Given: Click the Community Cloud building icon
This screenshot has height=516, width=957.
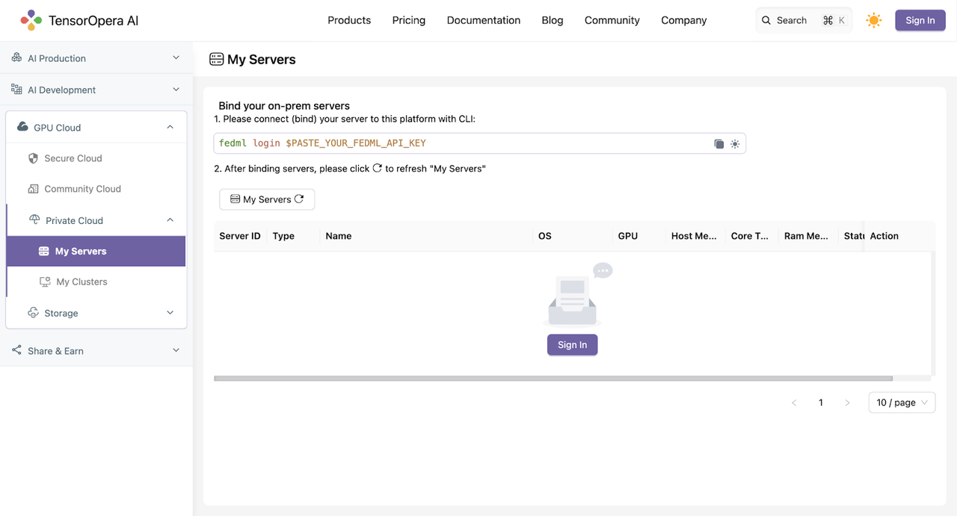Looking at the screenshot, I should pos(33,189).
